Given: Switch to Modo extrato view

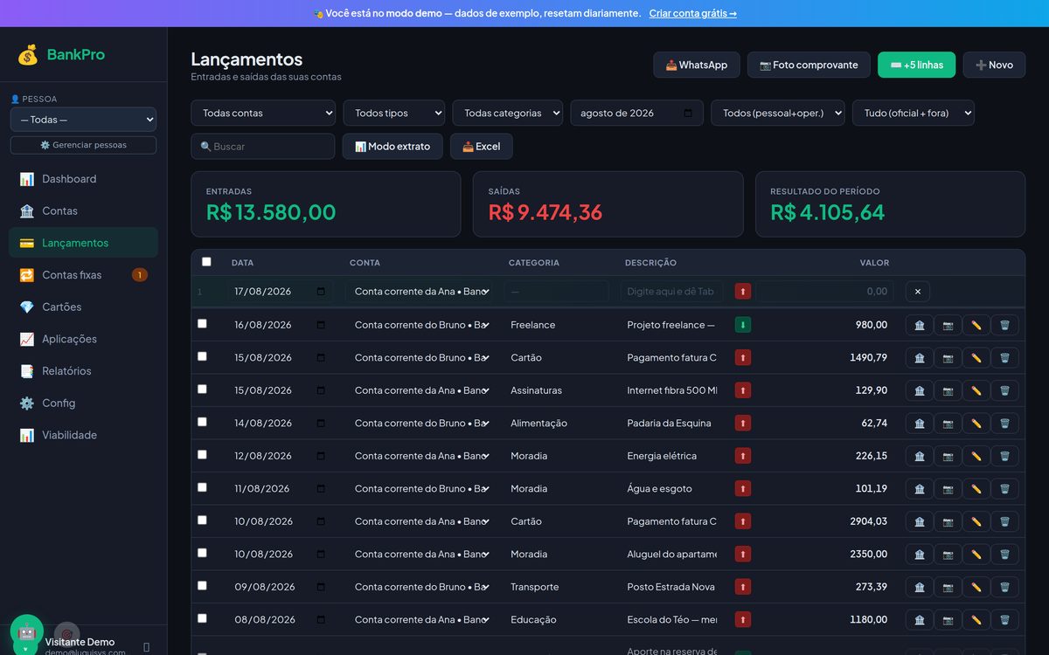Looking at the screenshot, I should [393, 147].
